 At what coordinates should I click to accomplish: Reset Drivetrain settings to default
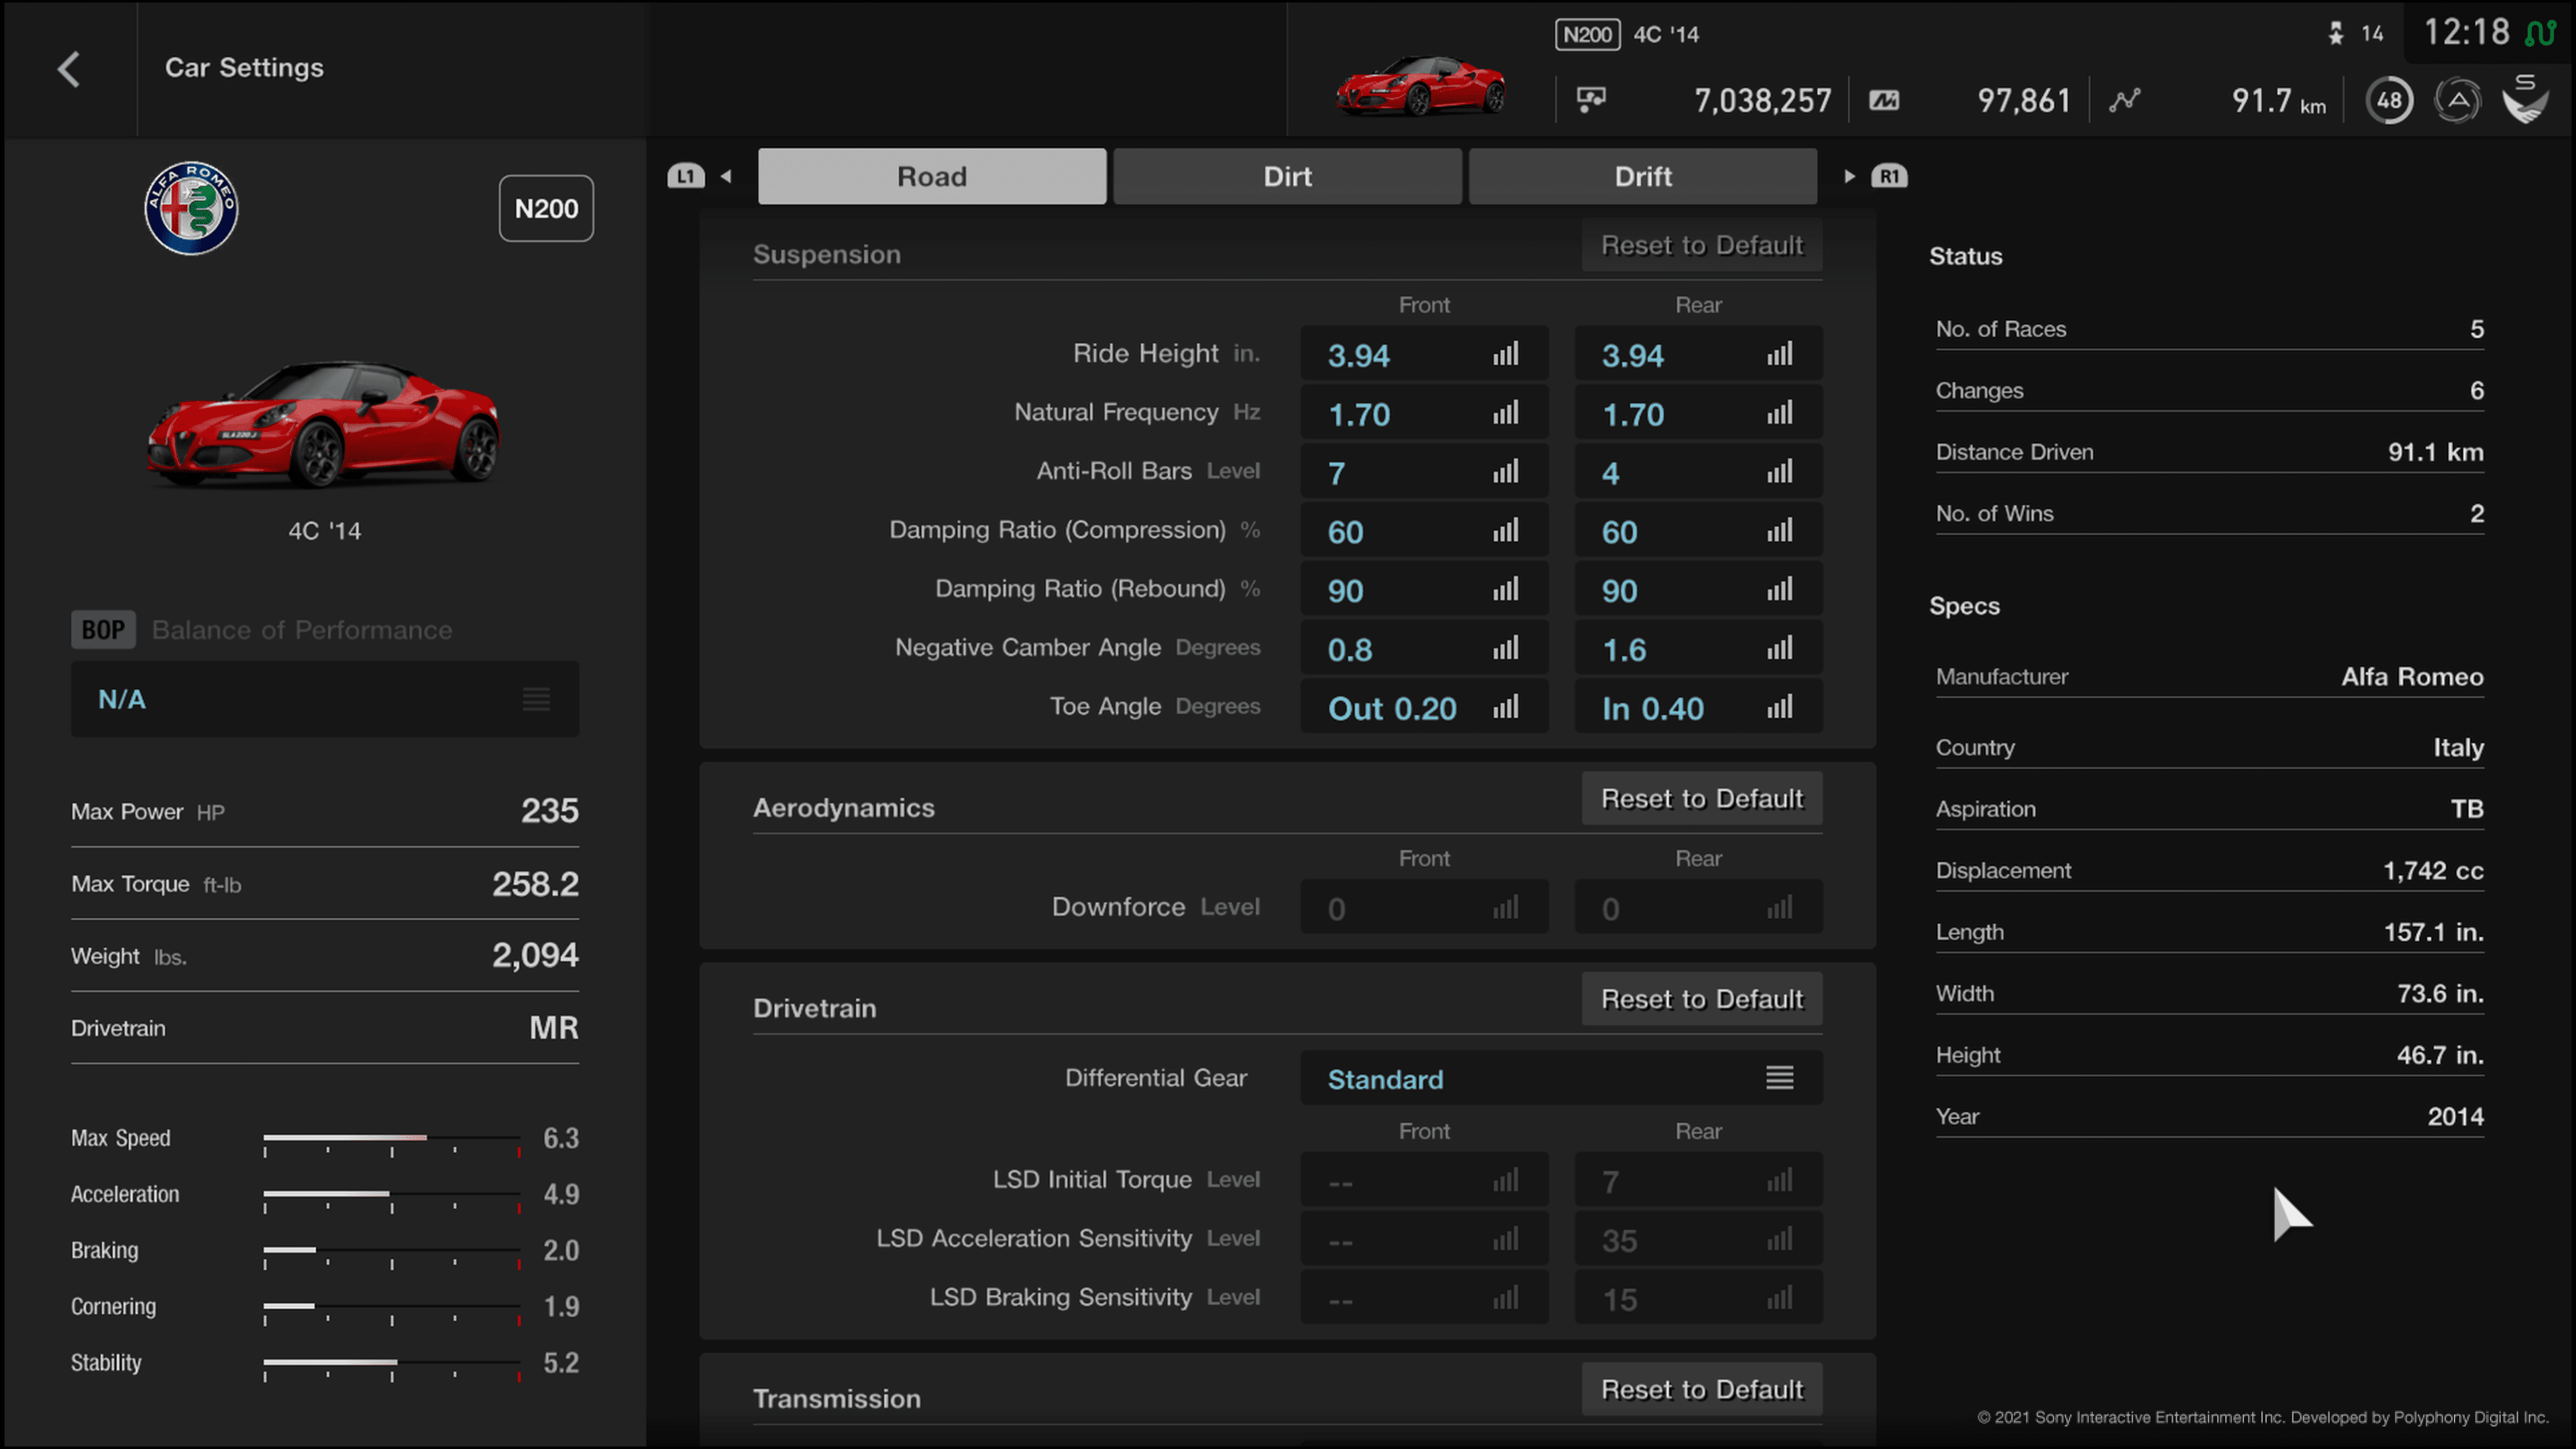pyautogui.click(x=1702, y=999)
